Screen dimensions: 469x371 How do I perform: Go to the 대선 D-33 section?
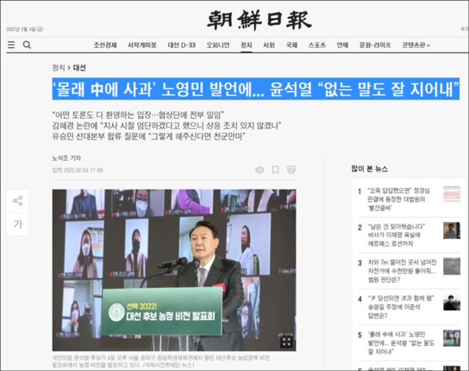coord(181,45)
